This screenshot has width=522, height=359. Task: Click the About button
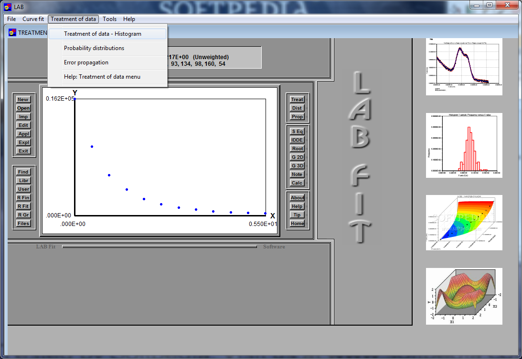(x=297, y=198)
